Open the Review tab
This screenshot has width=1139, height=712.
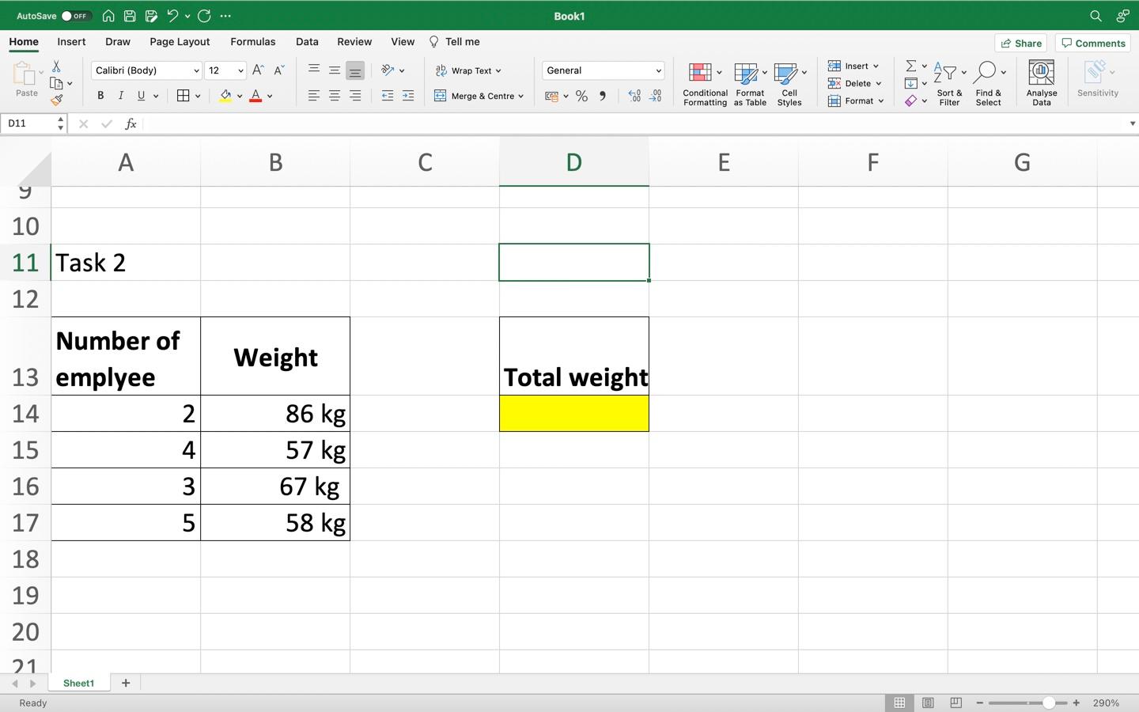(354, 41)
